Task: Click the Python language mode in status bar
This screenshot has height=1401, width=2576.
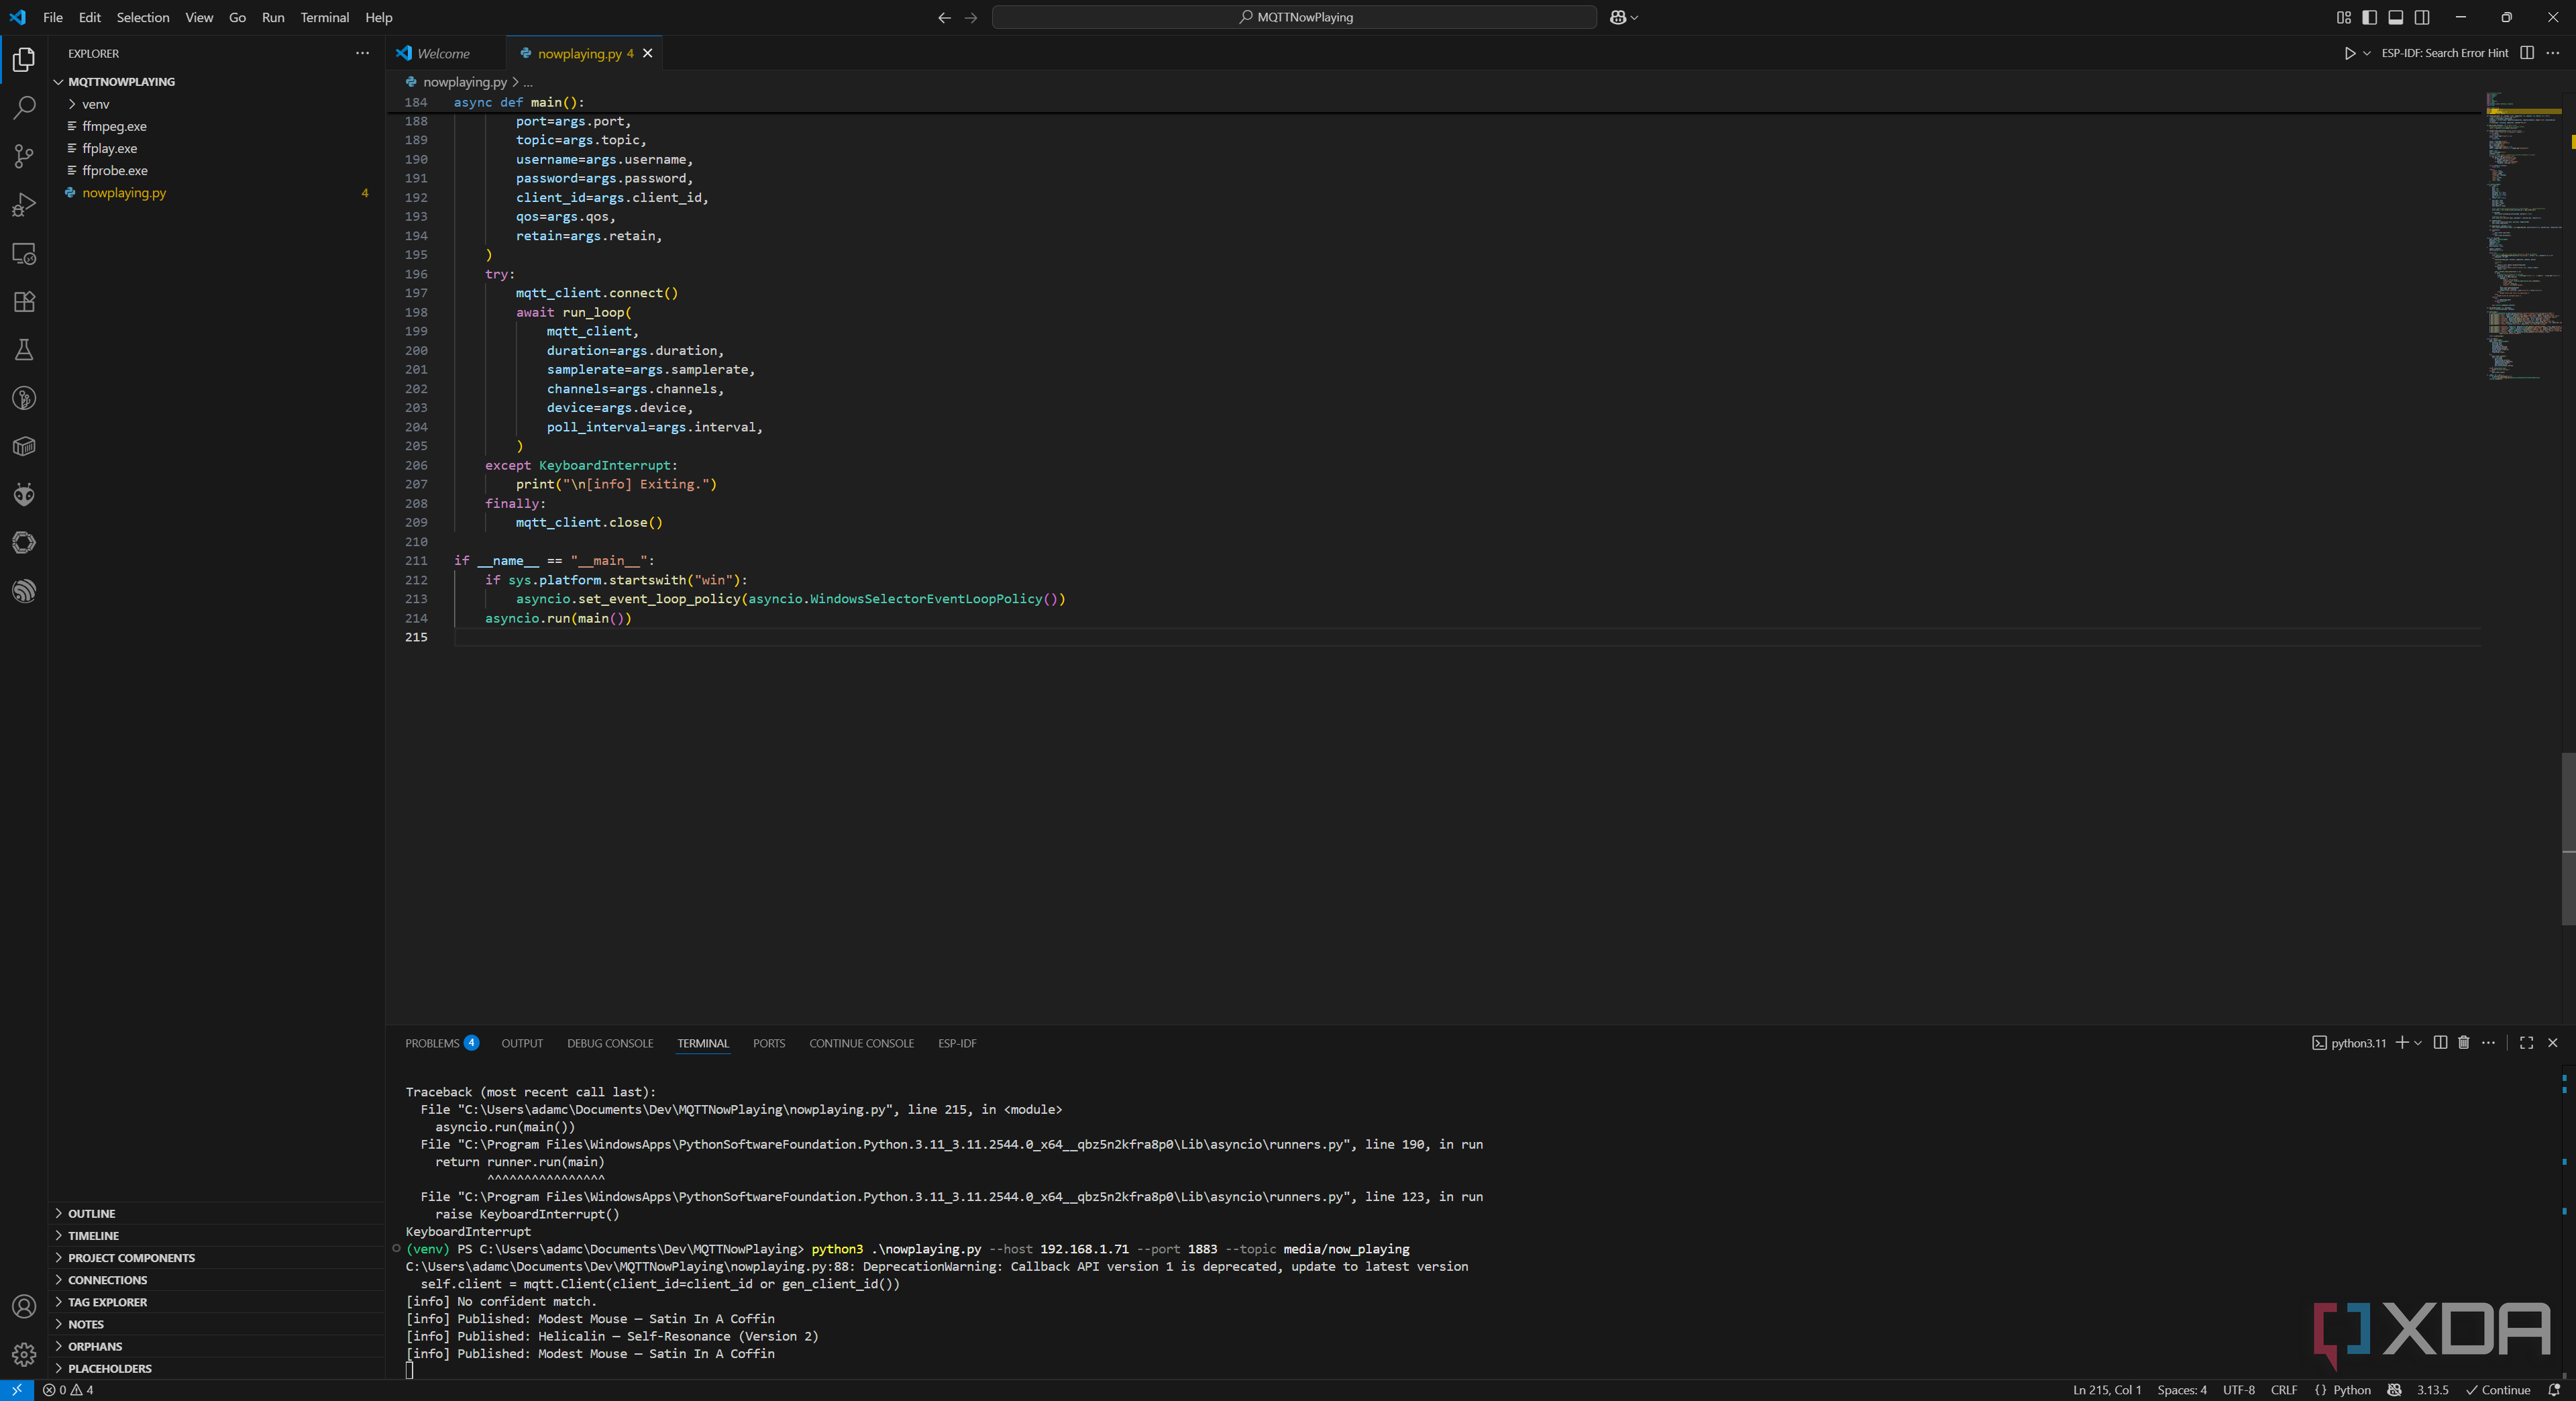Action: 2351,1390
